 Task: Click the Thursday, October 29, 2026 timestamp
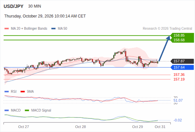[x=45, y=16]
